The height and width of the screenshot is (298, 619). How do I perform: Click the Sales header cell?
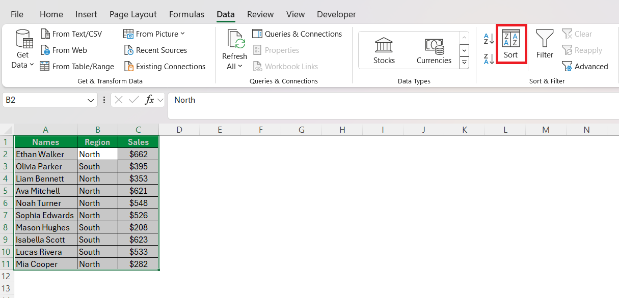(x=138, y=142)
